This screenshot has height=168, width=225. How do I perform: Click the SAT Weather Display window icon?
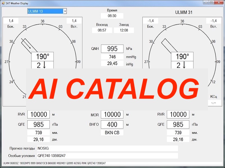click(x=3, y=2)
